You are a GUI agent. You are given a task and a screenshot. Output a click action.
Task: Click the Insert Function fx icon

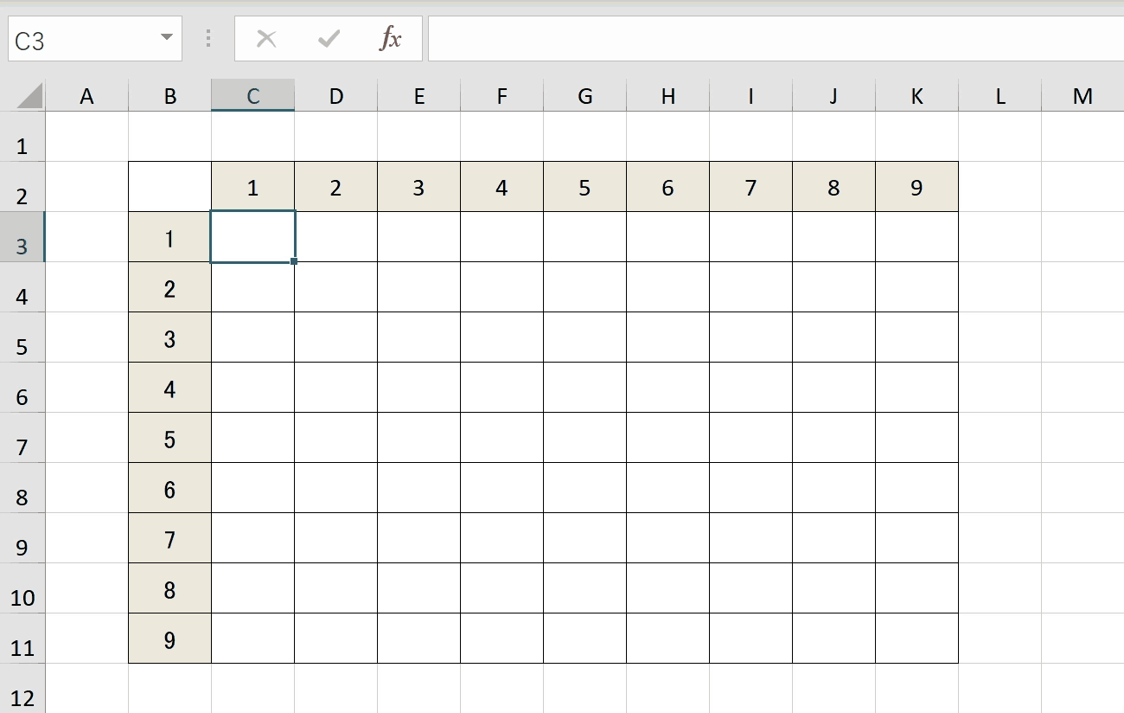pos(391,39)
